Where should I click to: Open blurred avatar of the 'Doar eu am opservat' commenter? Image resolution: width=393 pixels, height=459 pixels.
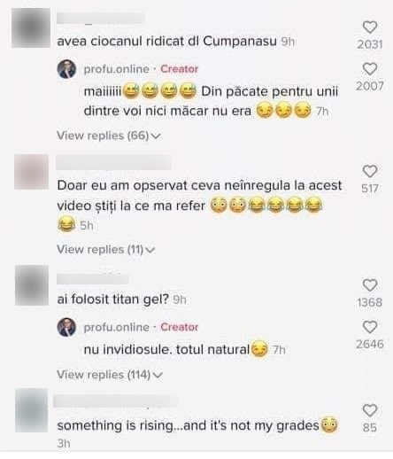[32, 172]
